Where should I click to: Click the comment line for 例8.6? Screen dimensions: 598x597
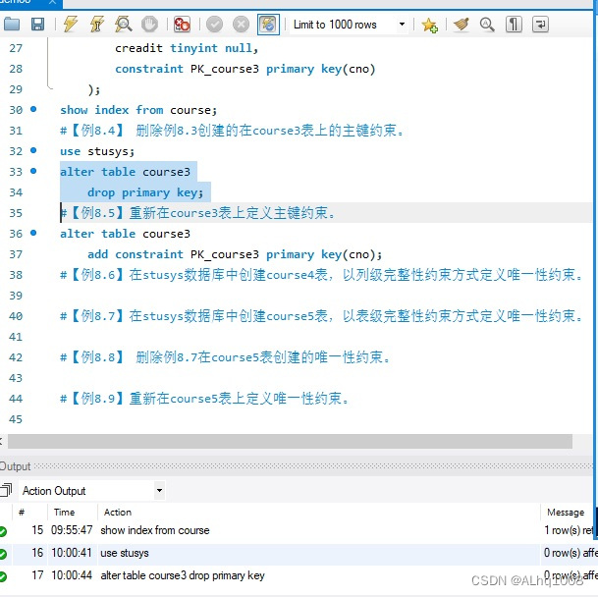point(321,275)
